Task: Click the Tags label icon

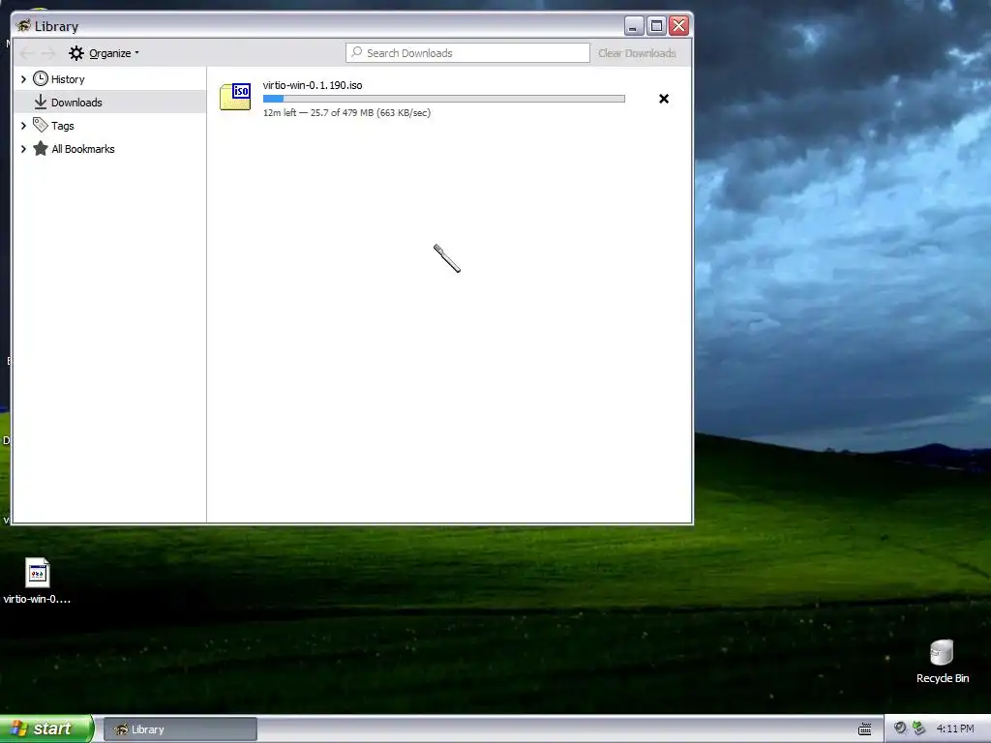Action: [41, 125]
